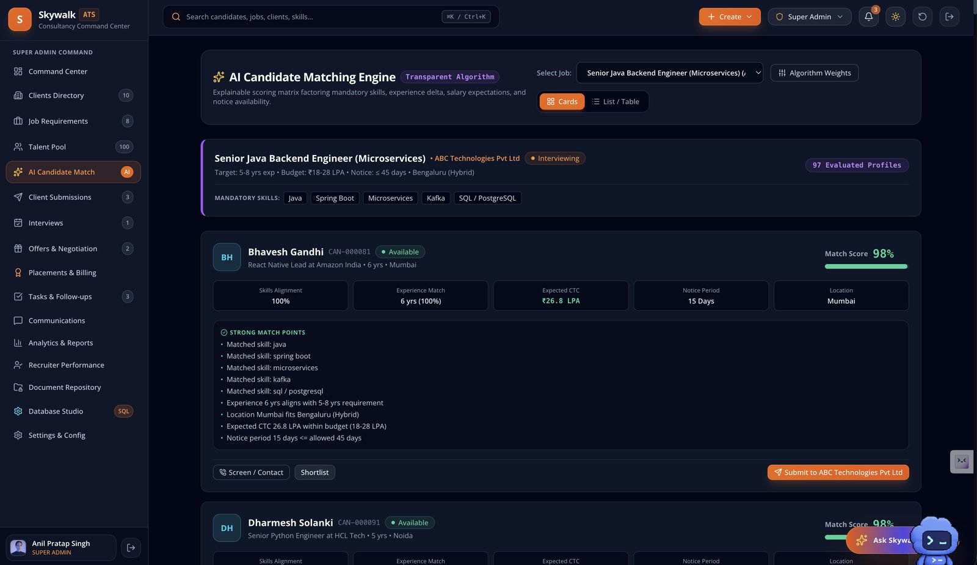Open Document Repository folder icon
Screen dimensions: 977x565
(x=18, y=387)
